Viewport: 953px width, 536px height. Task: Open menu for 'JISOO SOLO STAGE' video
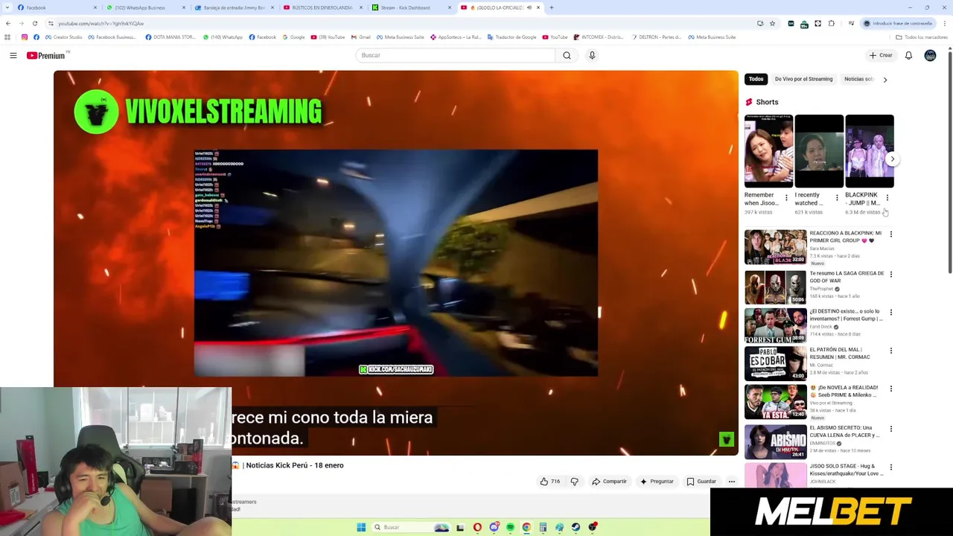click(x=890, y=468)
